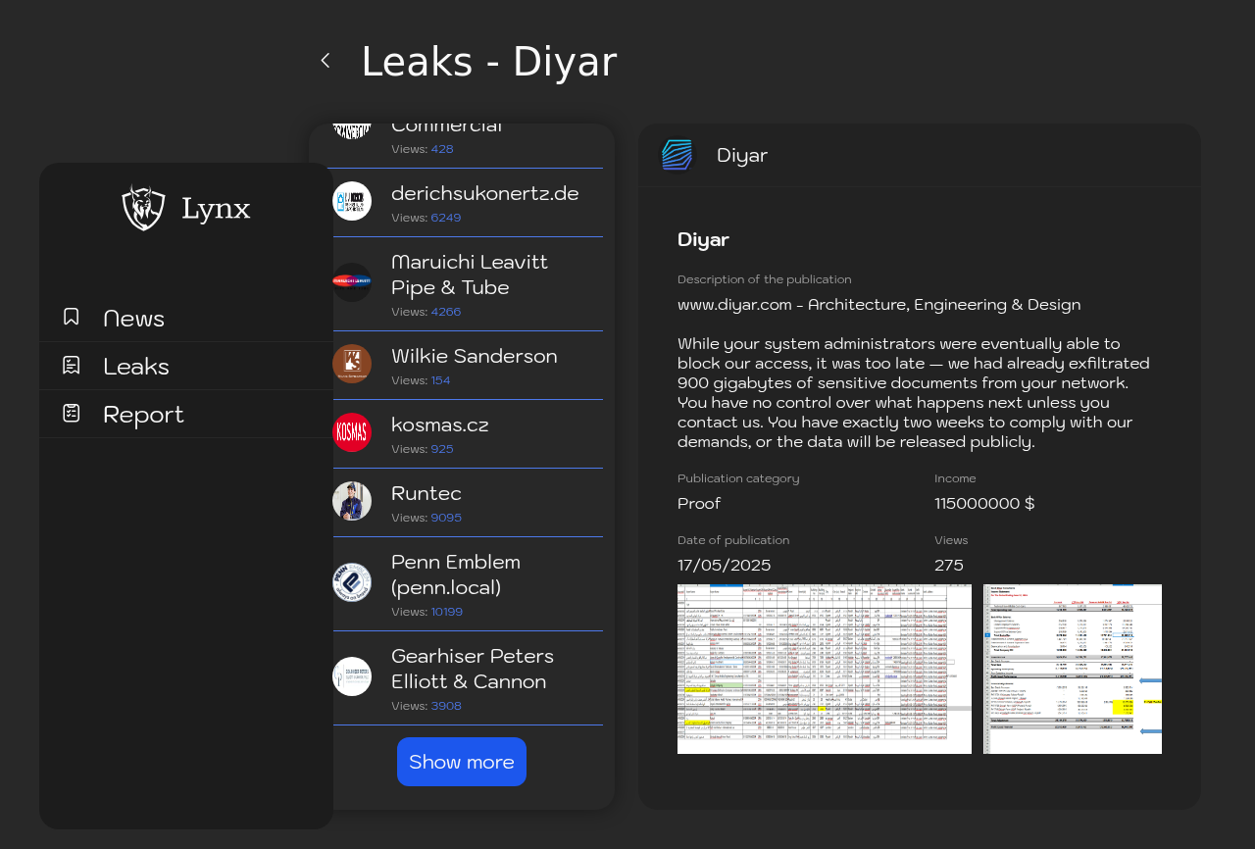Click the Proof category value
This screenshot has width=1255, height=849.
tap(699, 504)
